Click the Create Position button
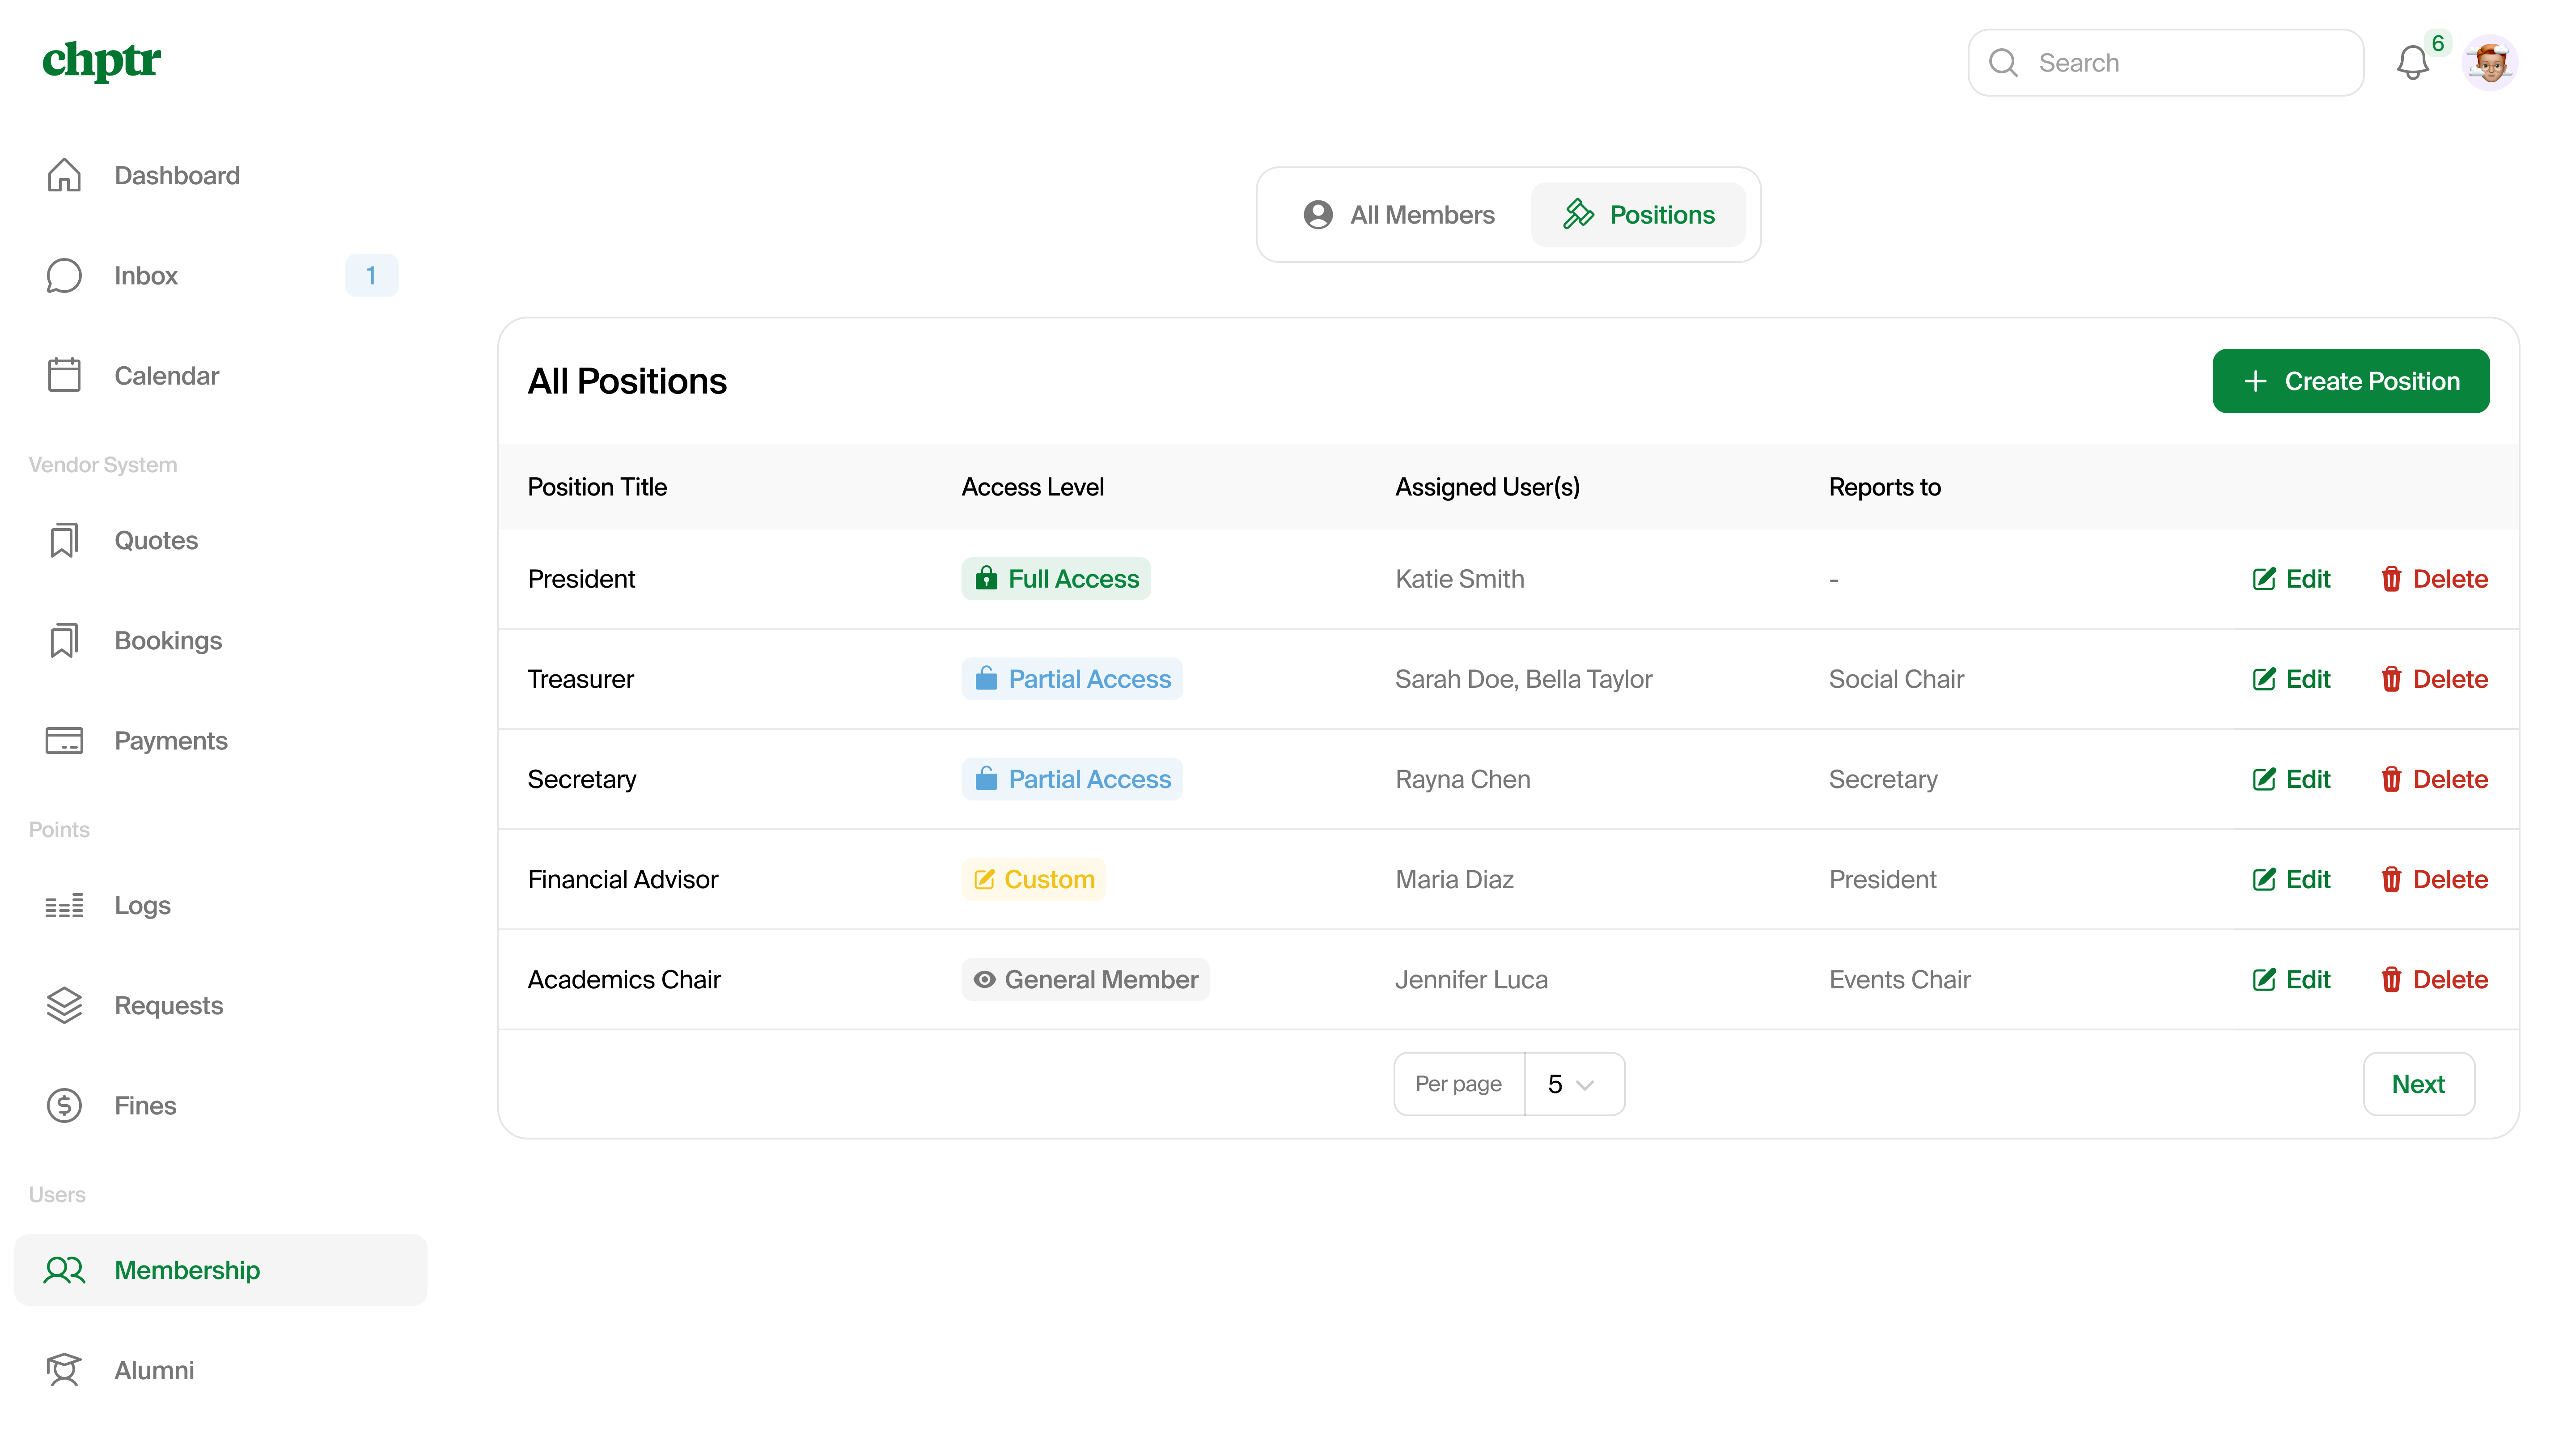Screen dimensions: 2576x1440 pos(2351,381)
